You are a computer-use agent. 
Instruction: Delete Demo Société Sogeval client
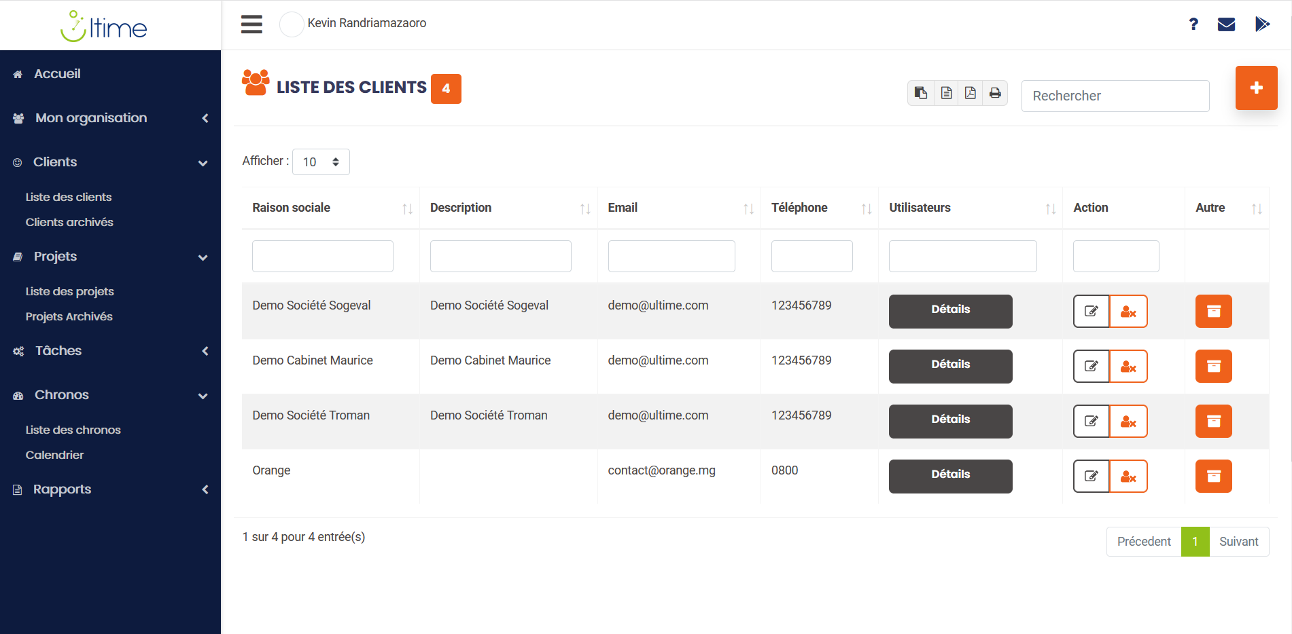click(x=1129, y=311)
